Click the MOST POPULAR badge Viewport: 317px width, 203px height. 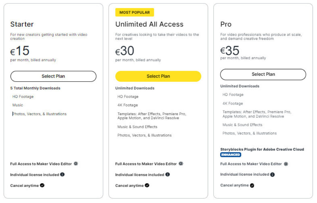pos(135,12)
